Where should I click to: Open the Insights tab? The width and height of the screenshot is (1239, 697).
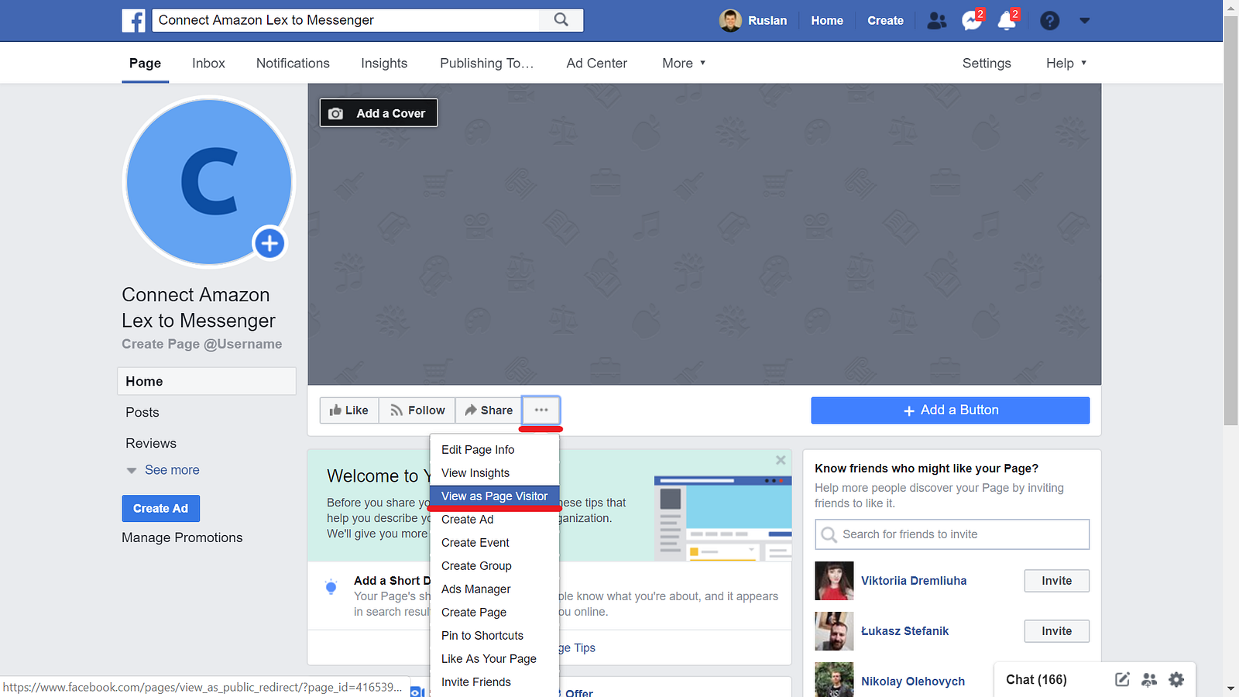384,64
